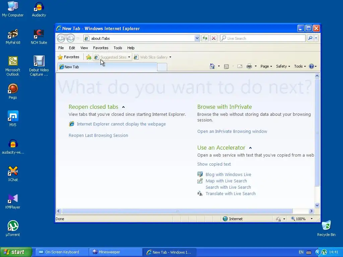This screenshot has width=343, height=257.
Task: Open the File menu
Action: [x=61, y=48]
